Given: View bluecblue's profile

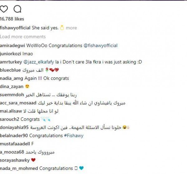Looking at the screenshot, I should click(11, 70).
